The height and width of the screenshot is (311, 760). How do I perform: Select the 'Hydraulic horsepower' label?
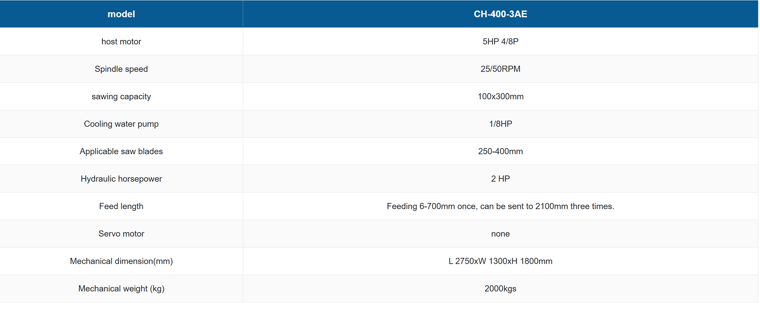click(x=121, y=178)
